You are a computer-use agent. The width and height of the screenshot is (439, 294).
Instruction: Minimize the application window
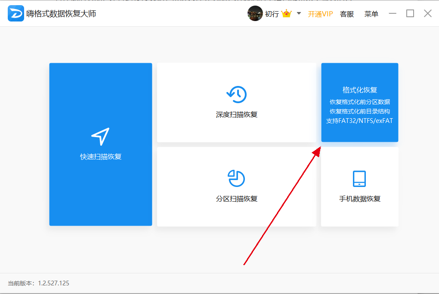coord(393,13)
